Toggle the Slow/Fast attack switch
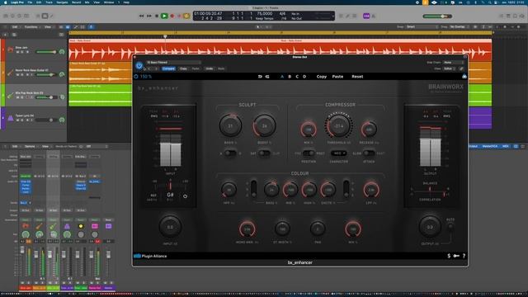 pos(369,153)
